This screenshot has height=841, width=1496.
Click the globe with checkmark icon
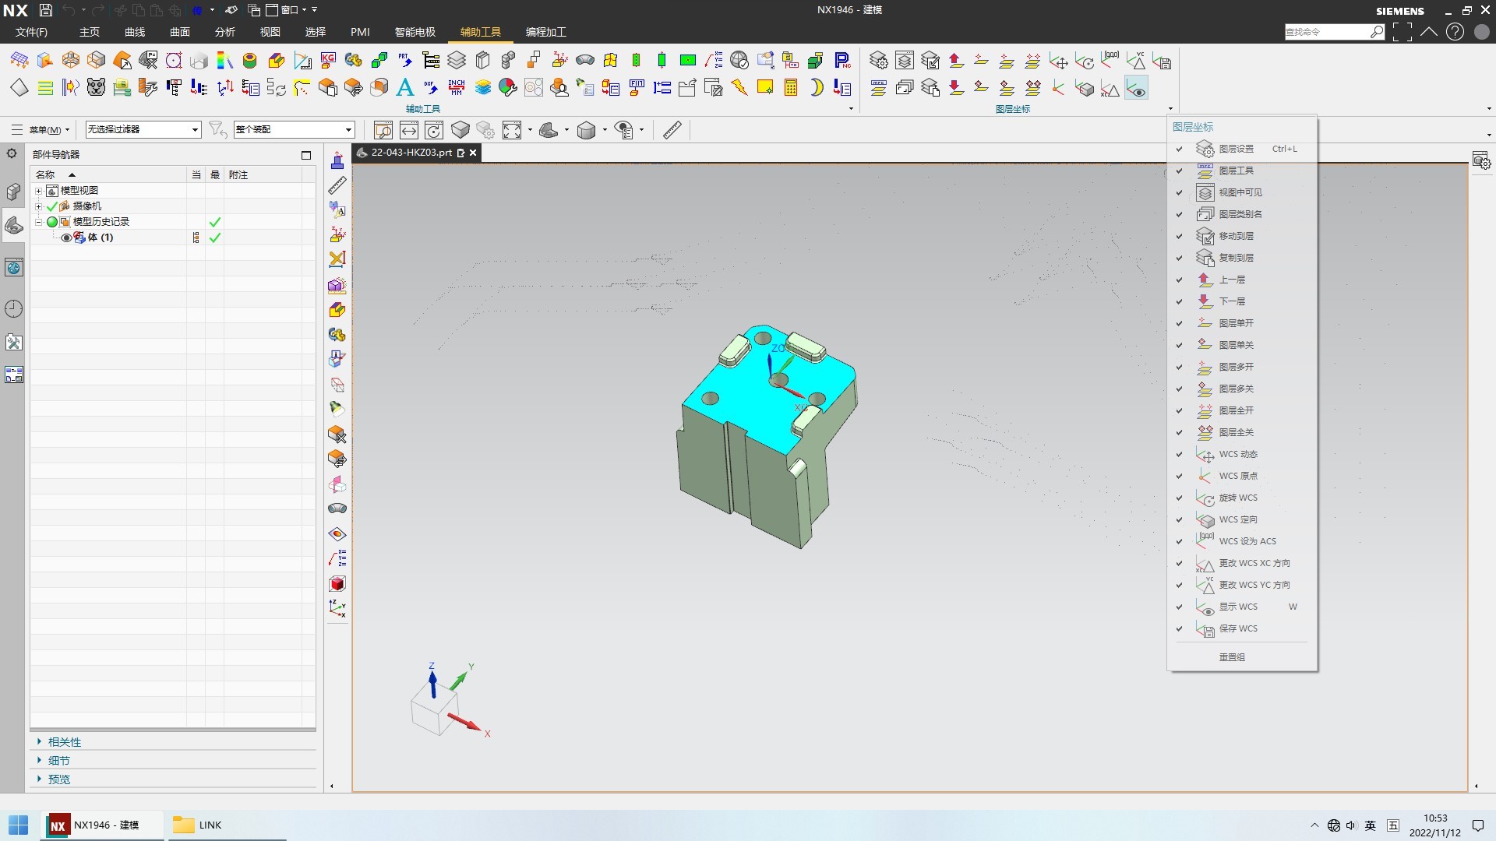[739, 61]
